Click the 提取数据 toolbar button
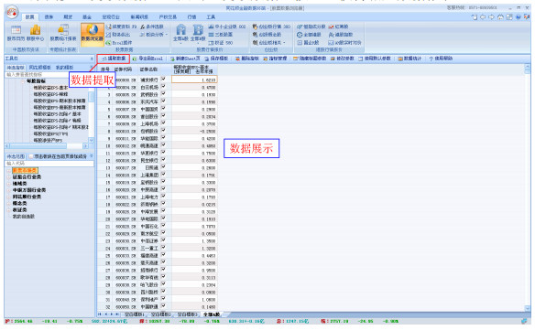 tap(114, 59)
